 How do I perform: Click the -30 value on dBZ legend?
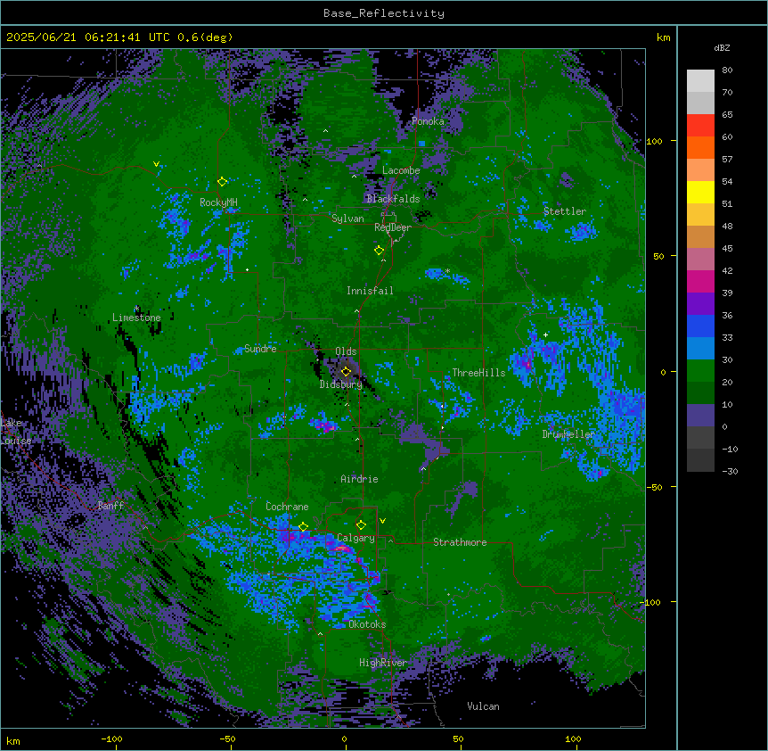click(730, 472)
